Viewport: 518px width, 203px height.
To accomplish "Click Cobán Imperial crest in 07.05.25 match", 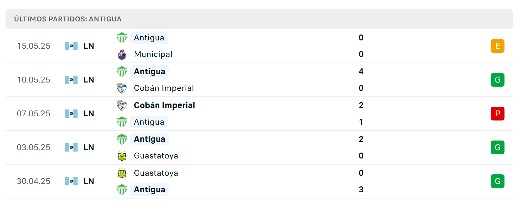I will [x=122, y=105].
